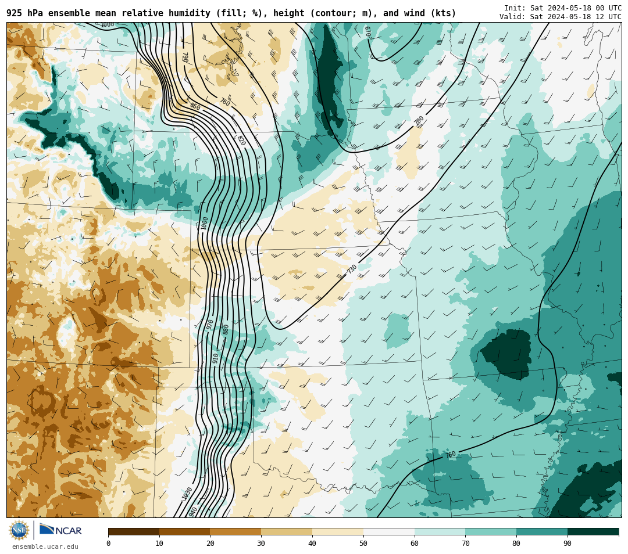The width and height of the screenshot is (628, 554).
Task: Click the 670 height contour label
Action: [x=367, y=32]
